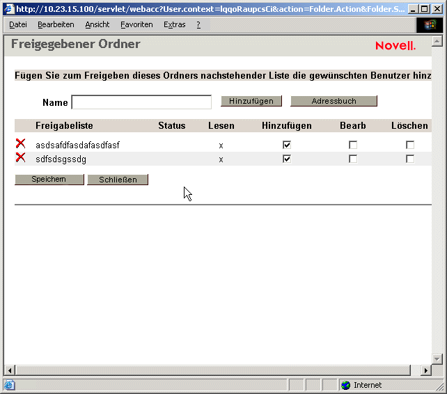
Task: Click Lesen x mark for asdsafdfasdafasdfasf
Action: click(221, 146)
